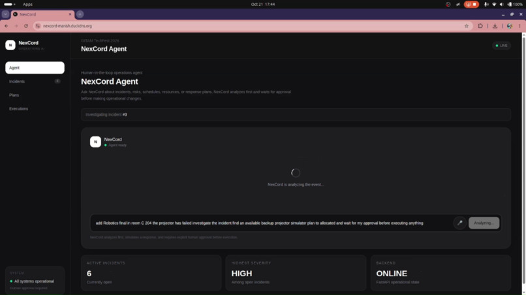The image size is (526, 295).
Task: Open the clock showing Oct 21 17:44
Action: [x=263, y=5]
